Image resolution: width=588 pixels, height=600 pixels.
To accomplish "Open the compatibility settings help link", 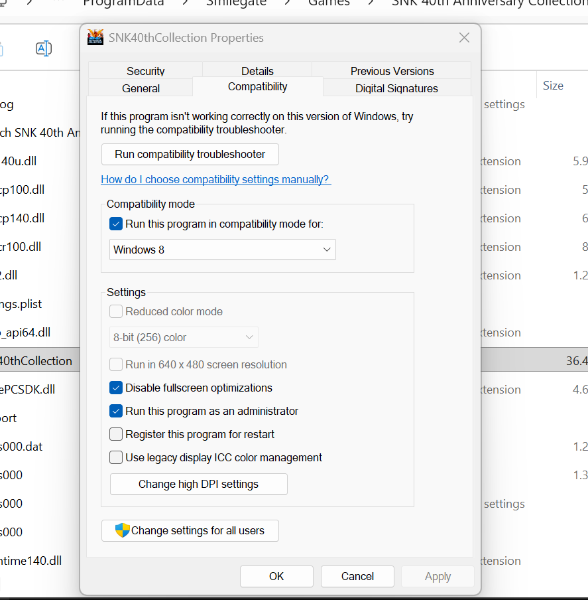I will click(215, 179).
